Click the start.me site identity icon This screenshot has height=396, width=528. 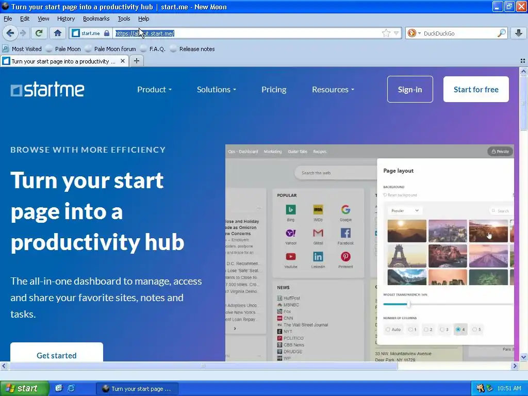76,33
